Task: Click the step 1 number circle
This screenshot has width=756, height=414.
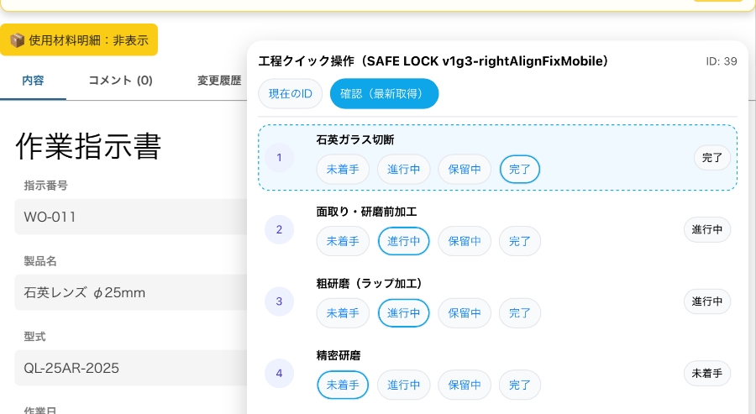Action: pyautogui.click(x=279, y=157)
